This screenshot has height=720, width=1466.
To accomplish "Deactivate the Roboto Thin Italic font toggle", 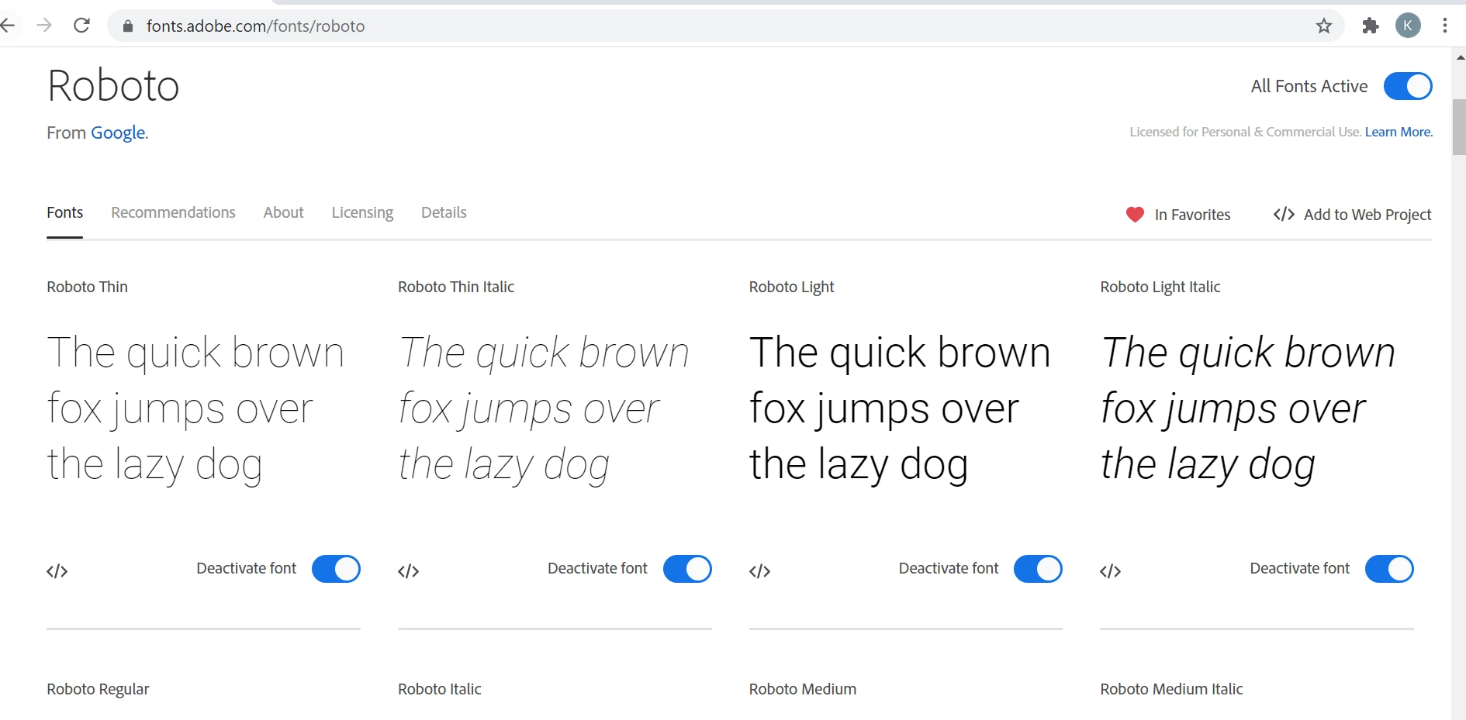I will pyautogui.click(x=687, y=569).
